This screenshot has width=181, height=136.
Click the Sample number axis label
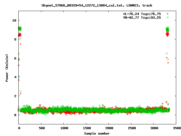[97, 133]
